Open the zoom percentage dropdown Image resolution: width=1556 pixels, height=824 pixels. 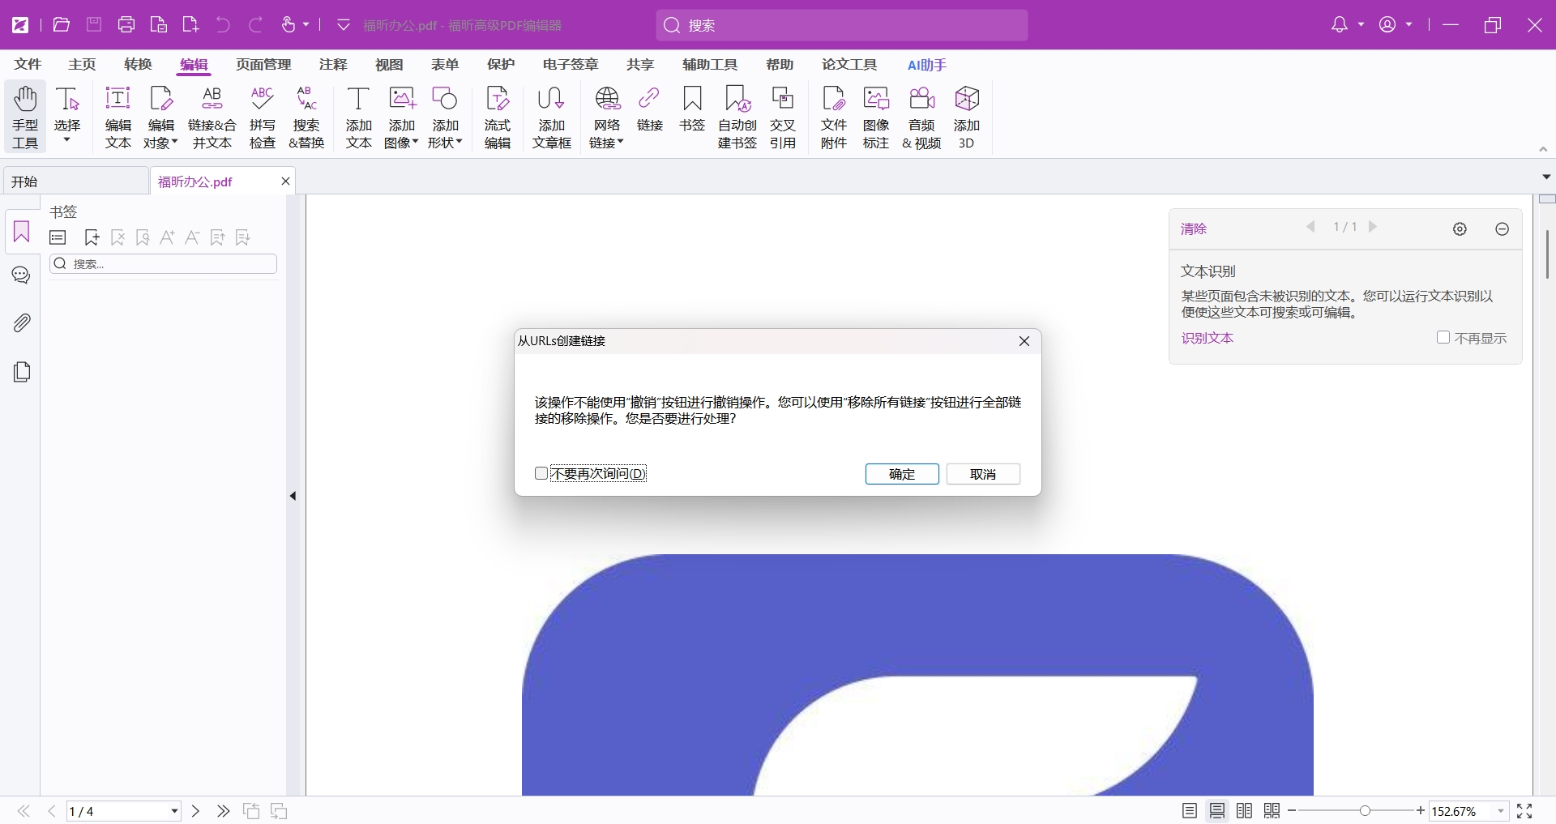(x=1500, y=811)
